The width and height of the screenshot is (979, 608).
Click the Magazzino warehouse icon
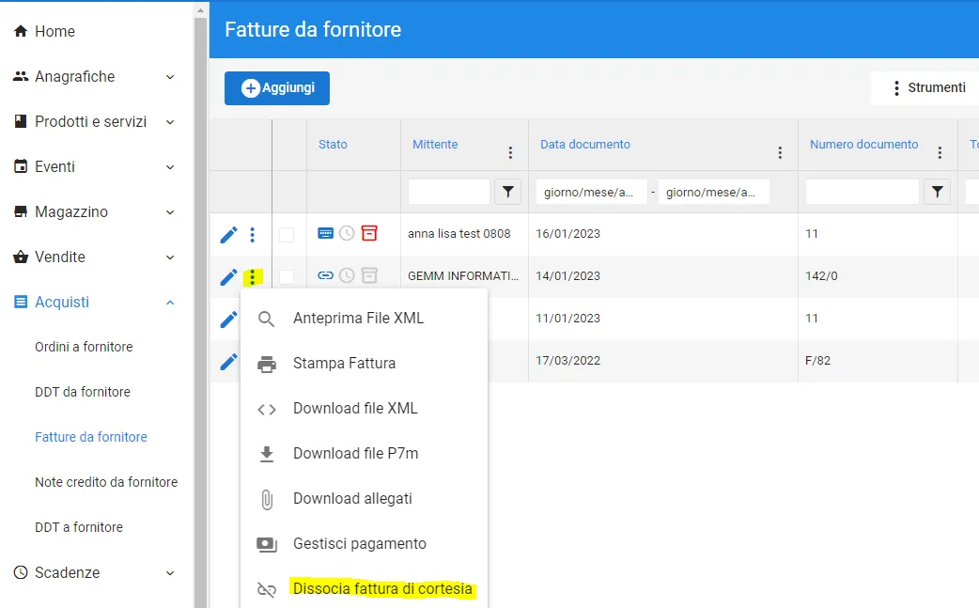(x=21, y=211)
